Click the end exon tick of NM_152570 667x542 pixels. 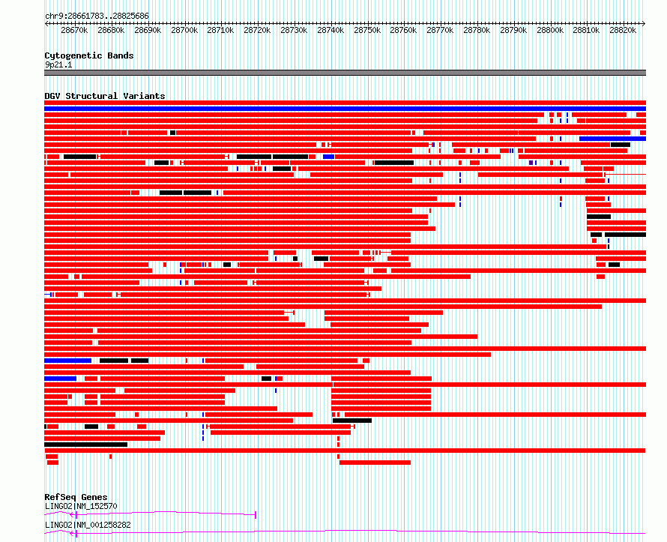[256, 515]
